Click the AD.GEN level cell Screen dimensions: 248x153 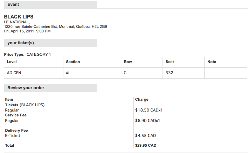pyautogui.click(x=14, y=73)
